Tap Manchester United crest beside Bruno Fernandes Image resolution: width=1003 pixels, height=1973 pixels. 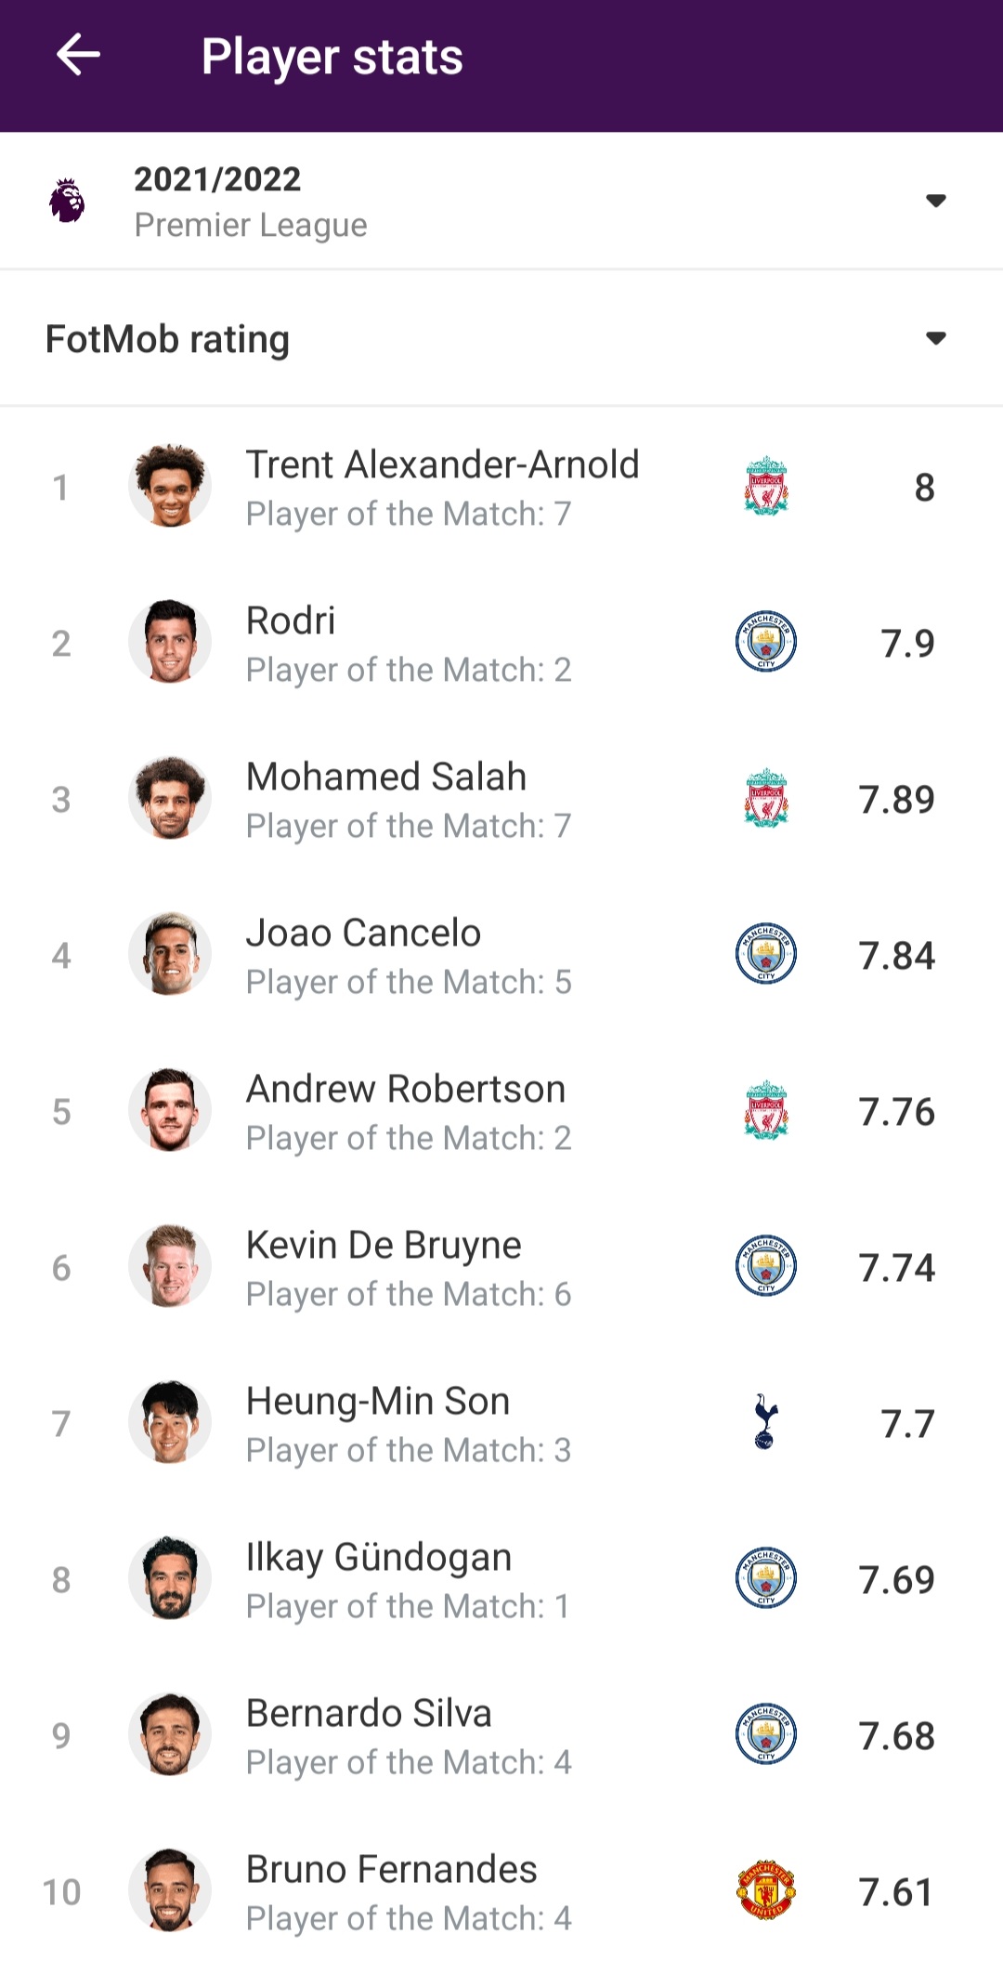point(765,1890)
